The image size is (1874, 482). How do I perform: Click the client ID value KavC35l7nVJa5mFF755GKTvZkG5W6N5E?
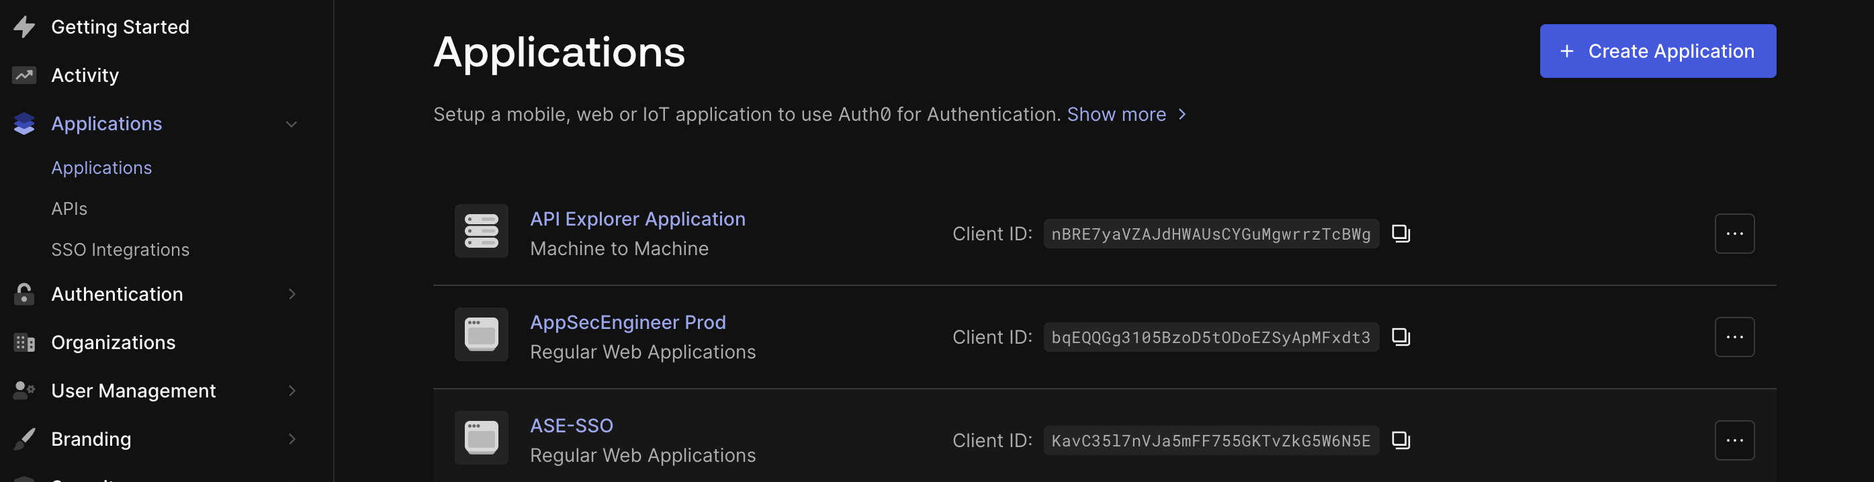(1210, 440)
